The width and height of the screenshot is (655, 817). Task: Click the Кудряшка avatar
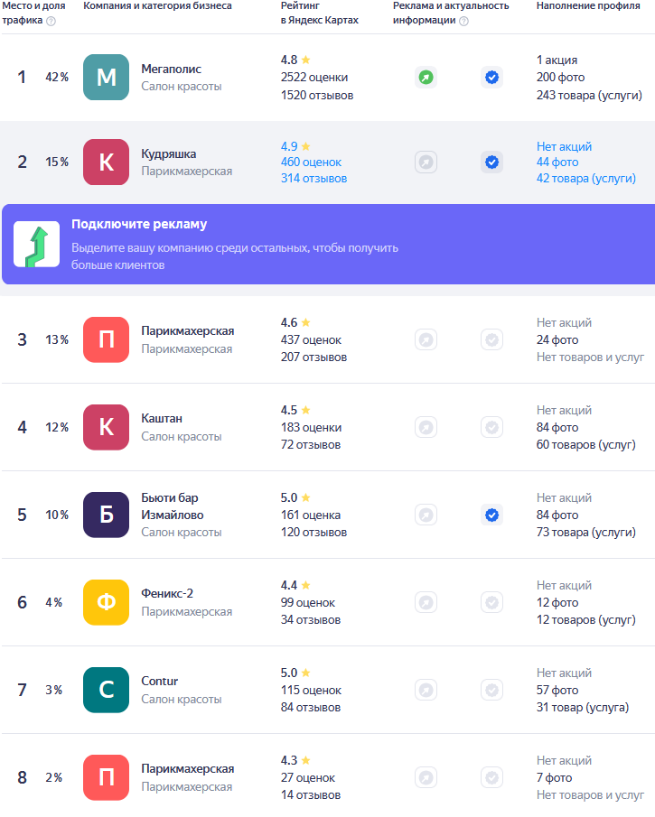point(106,162)
